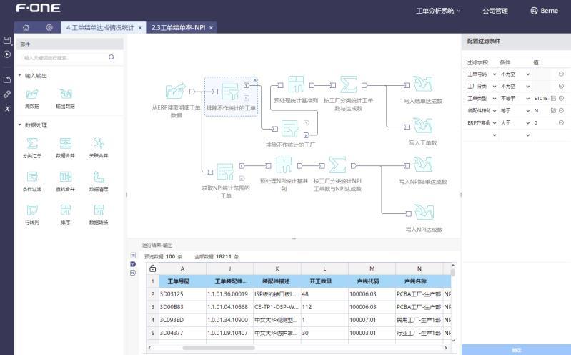The image size is (571, 355).
Task: Select the 源数据 source data component
Action: click(32, 99)
